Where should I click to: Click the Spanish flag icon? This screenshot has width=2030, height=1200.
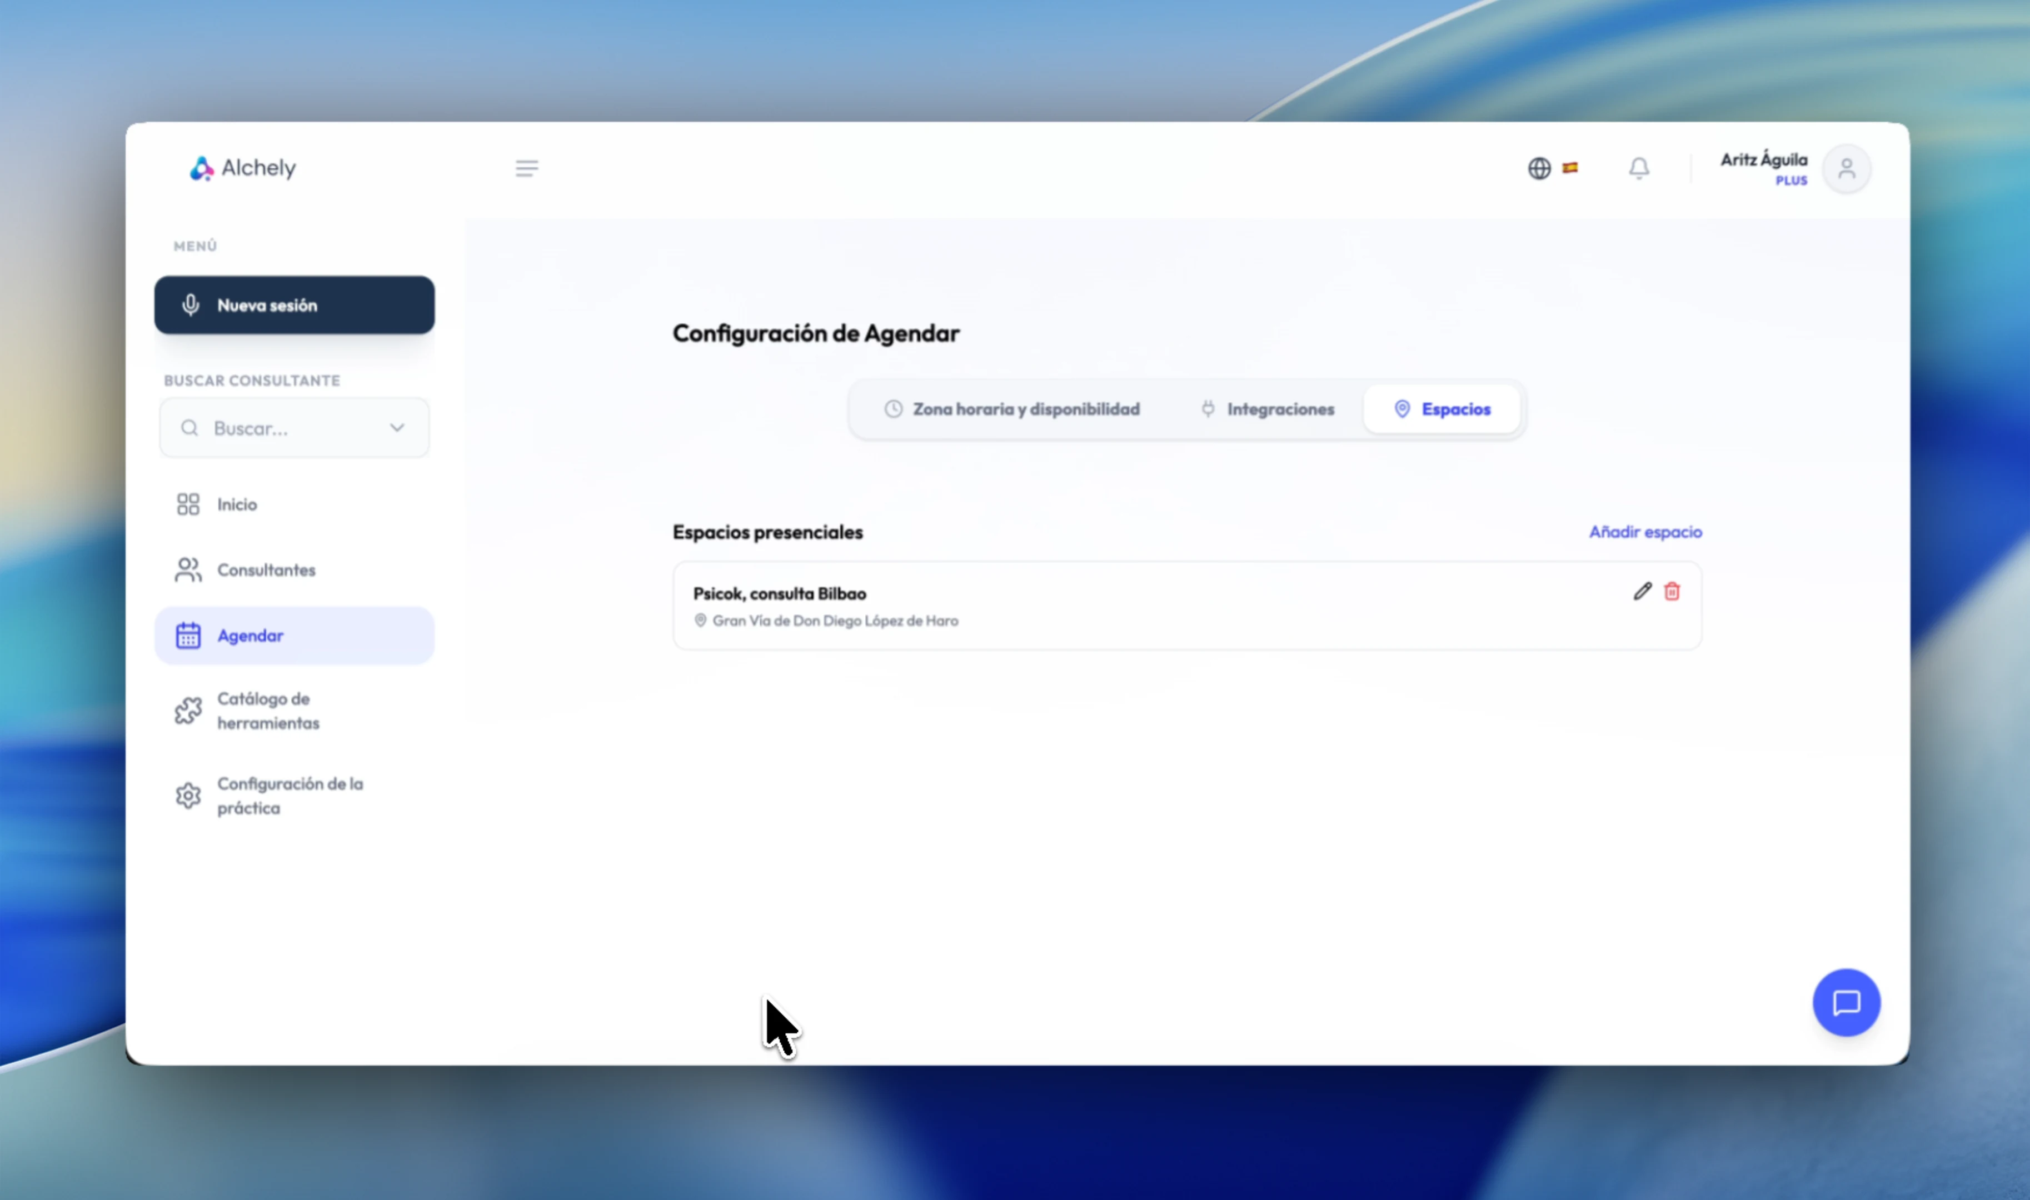tap(1569, 167)
